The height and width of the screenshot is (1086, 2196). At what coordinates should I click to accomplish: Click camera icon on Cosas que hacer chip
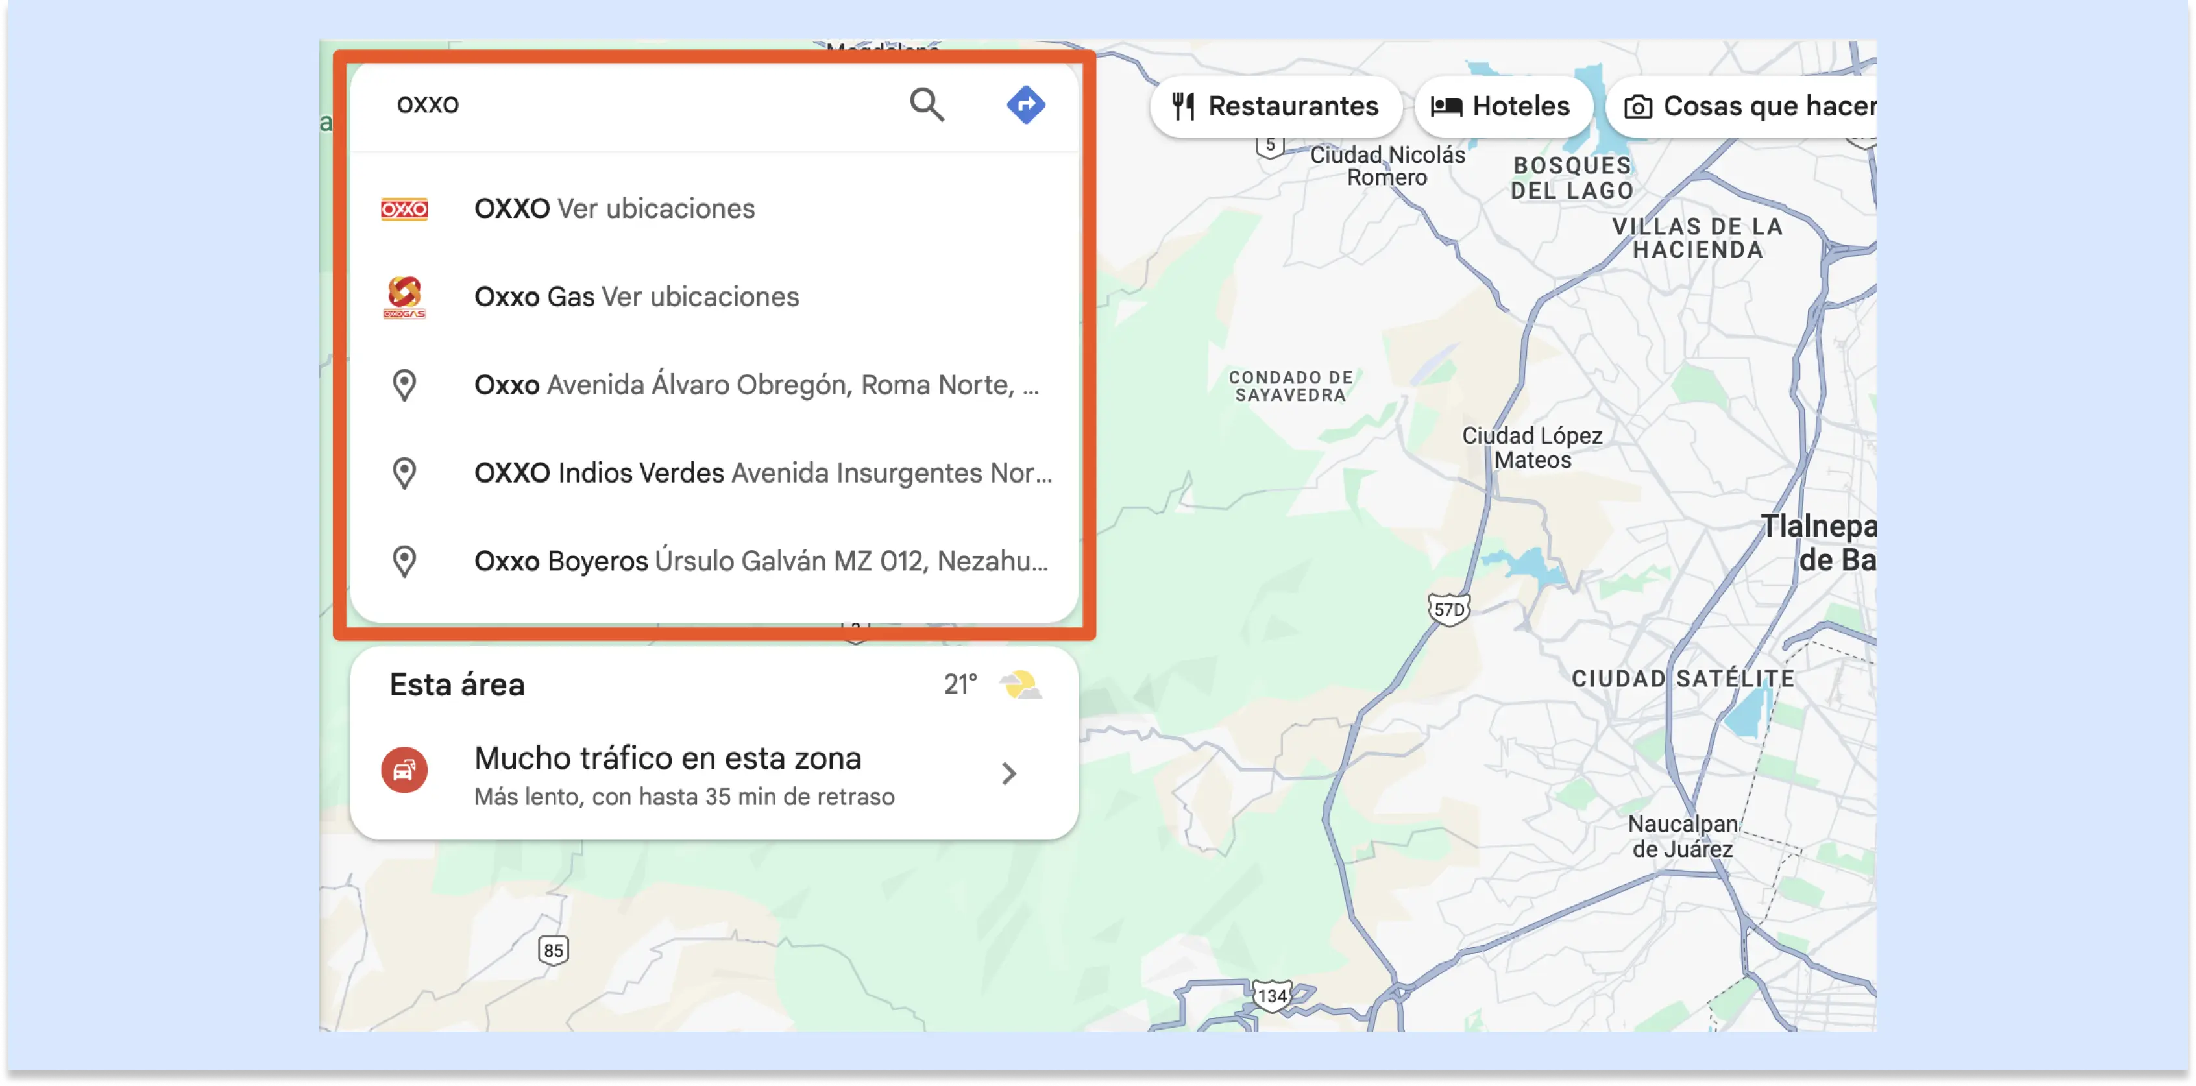click(1638, 108)
